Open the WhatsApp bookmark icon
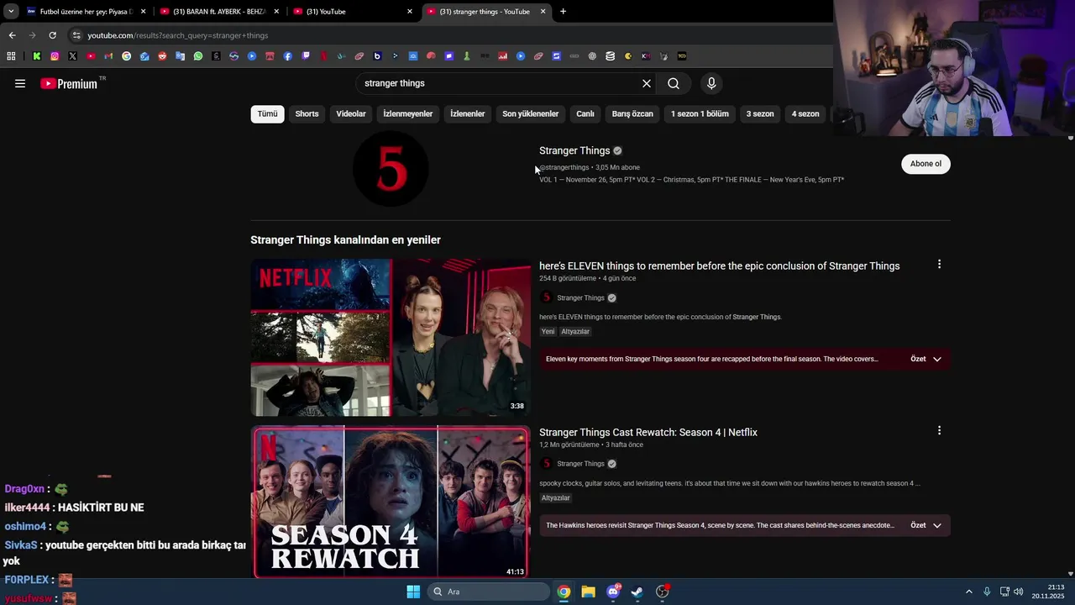Viewport: 1075px width, 605px height. click(198, 56)
